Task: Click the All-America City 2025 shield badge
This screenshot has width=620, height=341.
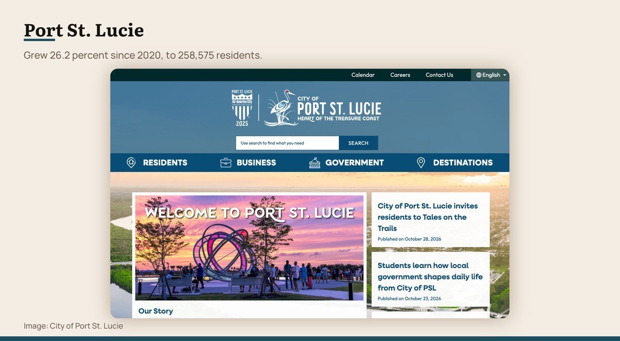Action: click(242, 108)
